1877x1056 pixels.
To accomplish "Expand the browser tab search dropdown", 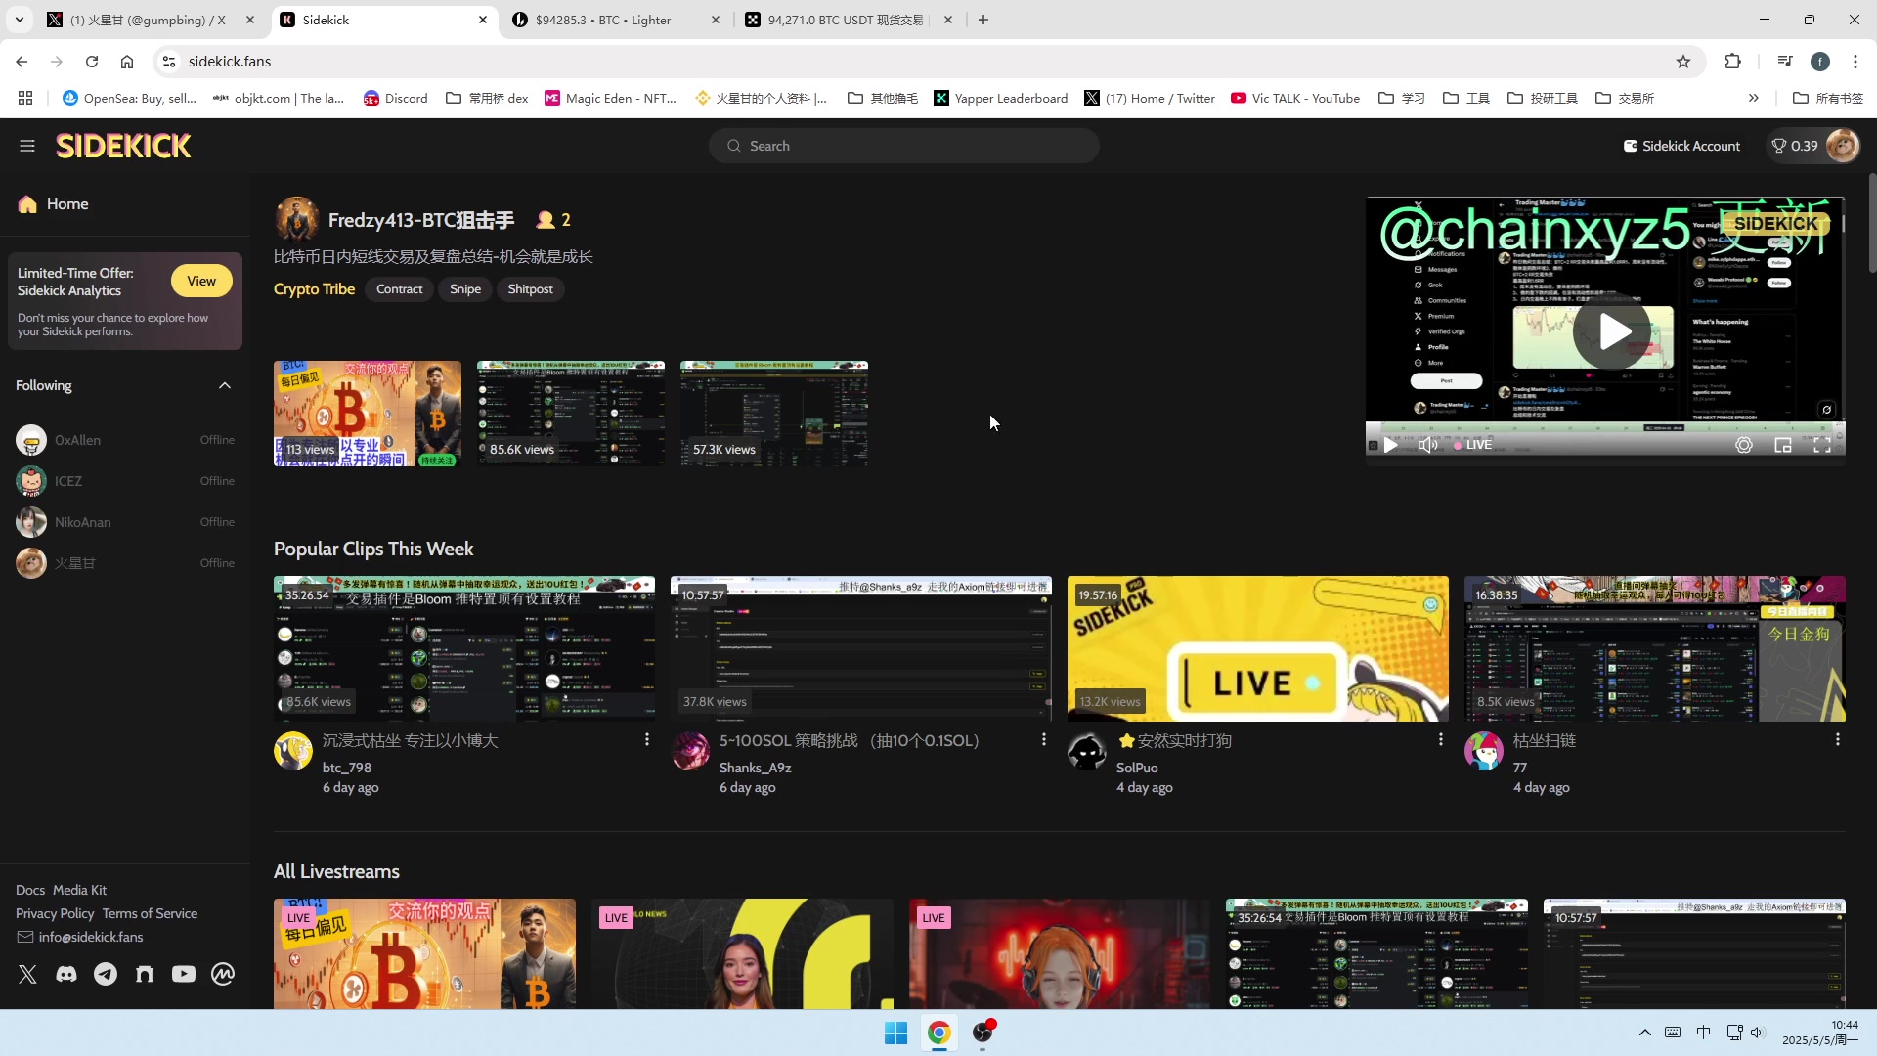I will click(x=20, y=20).
